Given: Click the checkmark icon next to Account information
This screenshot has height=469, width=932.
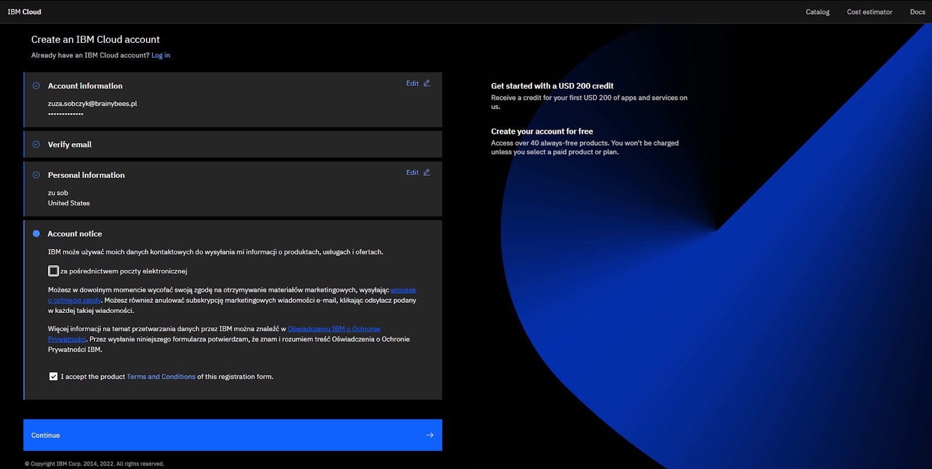Looking at the screenshot, I should click(36, 86).
